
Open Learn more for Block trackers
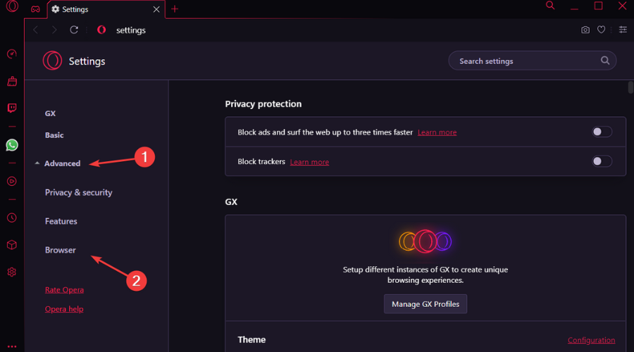coord(309,162)
